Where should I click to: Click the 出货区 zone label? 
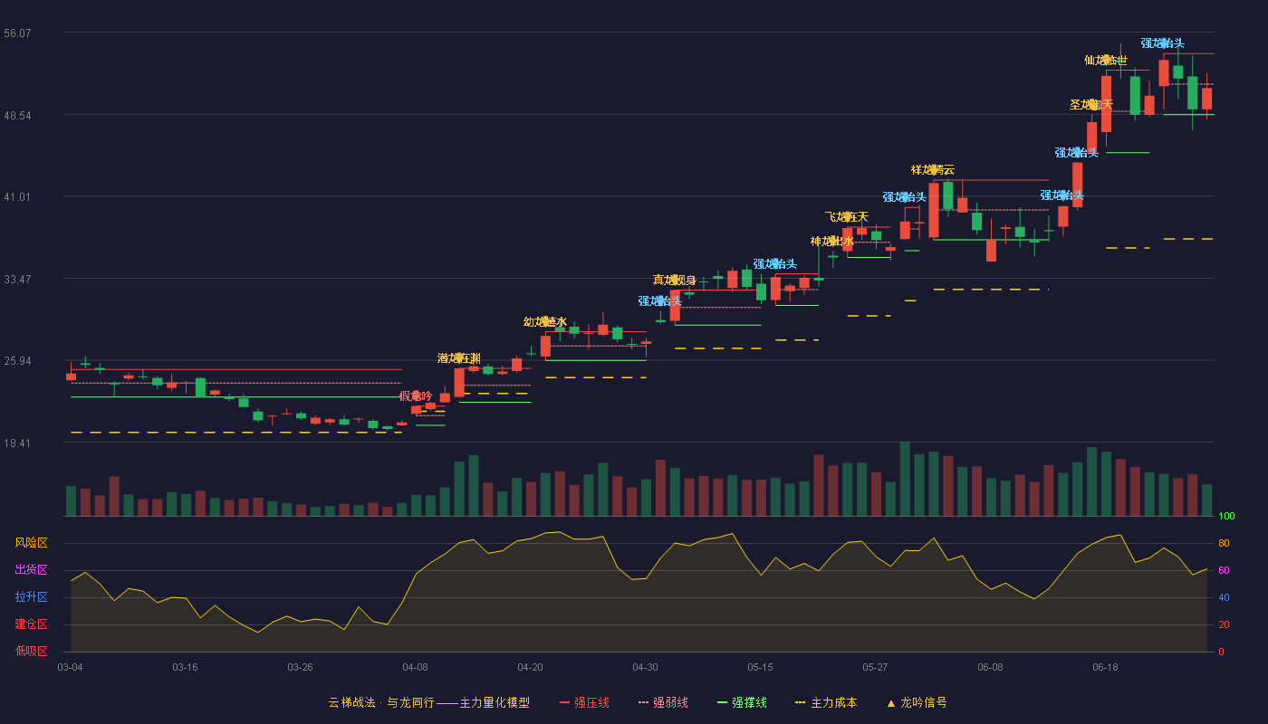(31, 570)
